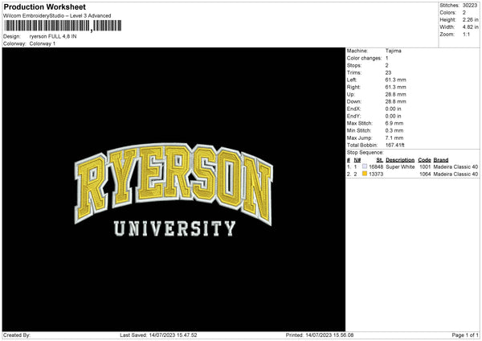Click the height value '2.26 in'
482x341 pixels.
pyautogui.click(x=470, y=19)
